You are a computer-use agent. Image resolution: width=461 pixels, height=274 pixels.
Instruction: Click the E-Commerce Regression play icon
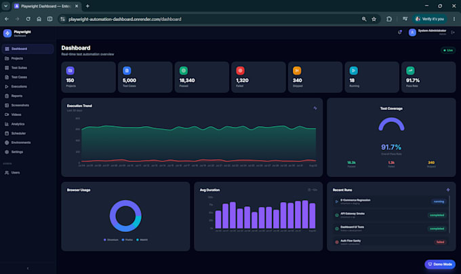coord(337,201)
